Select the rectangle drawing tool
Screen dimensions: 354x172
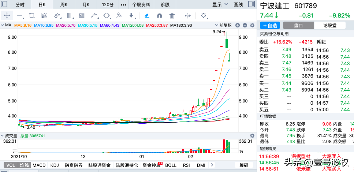pos(32,16)
